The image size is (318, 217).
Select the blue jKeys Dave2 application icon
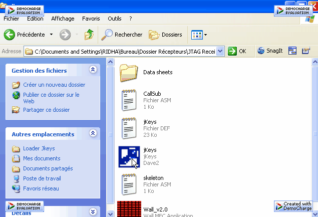(129, 156)
